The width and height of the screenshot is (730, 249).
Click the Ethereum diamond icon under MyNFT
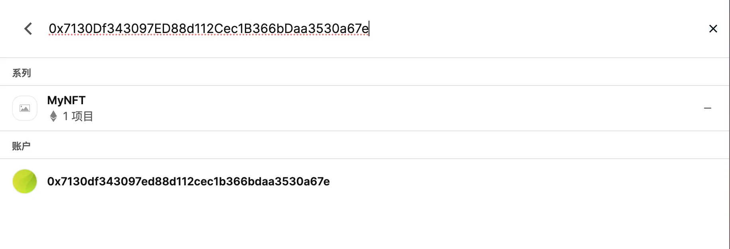click(x=53, y=116)
